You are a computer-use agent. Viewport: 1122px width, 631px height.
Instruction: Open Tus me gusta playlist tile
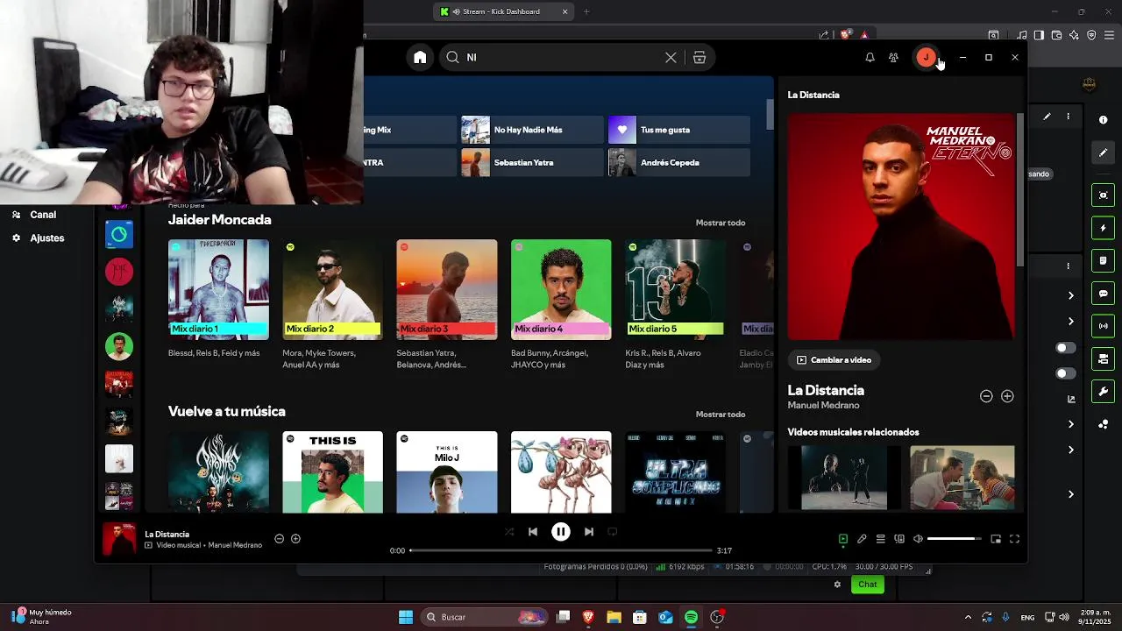click(679, 130)
